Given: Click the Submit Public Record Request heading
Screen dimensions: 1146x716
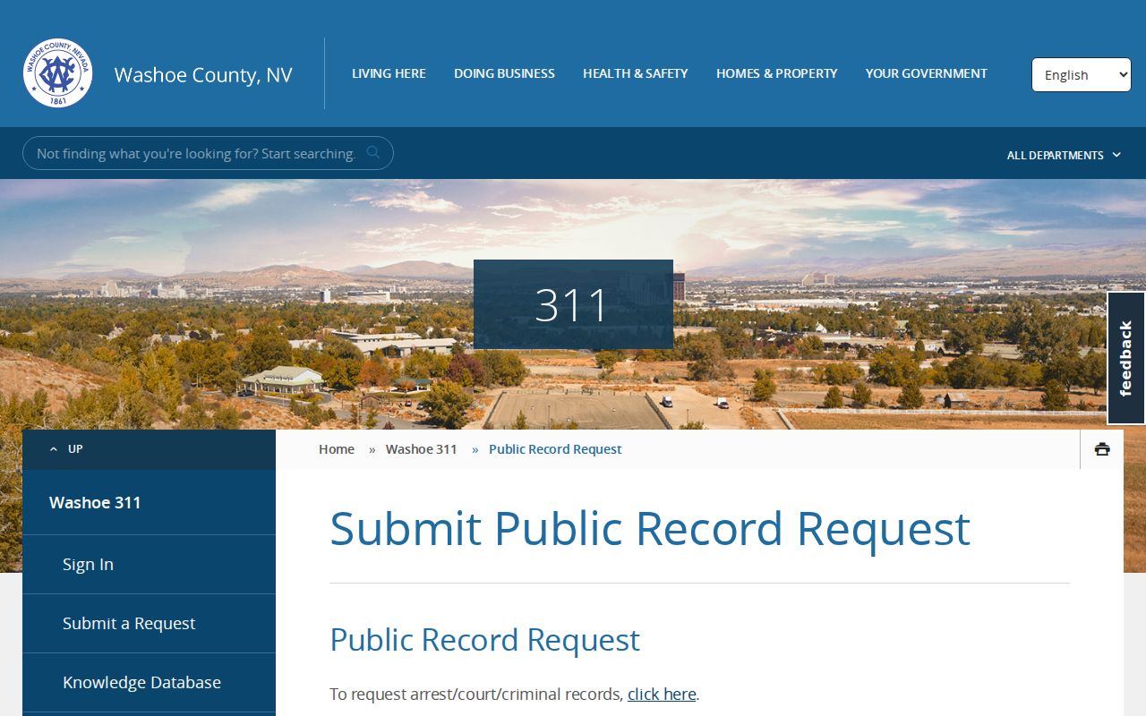Looking at the screenshot, I should pyautogui.click(x=650, y=529).
